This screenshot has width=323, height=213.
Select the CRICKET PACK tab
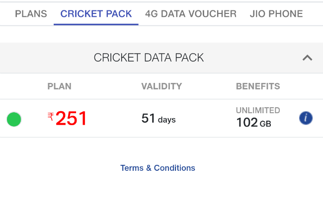[96, 14]
